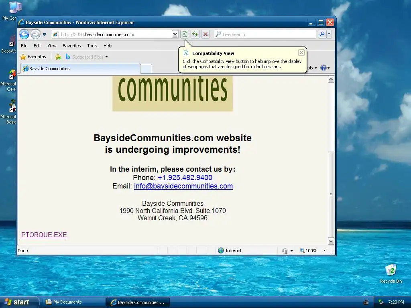Click the system tray keyboard icon
The width and height of the screenshot is (411, 308).
[366, 302]
